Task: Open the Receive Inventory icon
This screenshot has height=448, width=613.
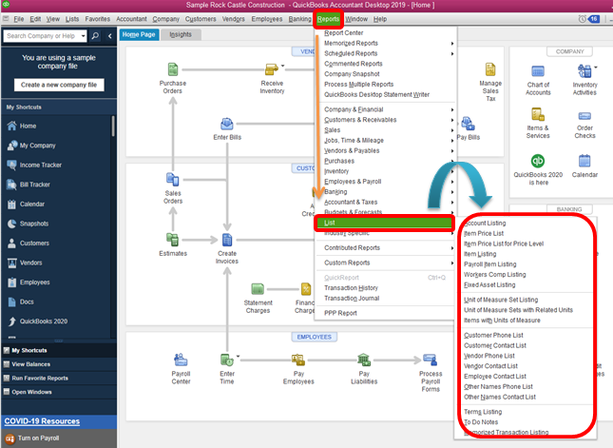Action: tap(272, 69)
